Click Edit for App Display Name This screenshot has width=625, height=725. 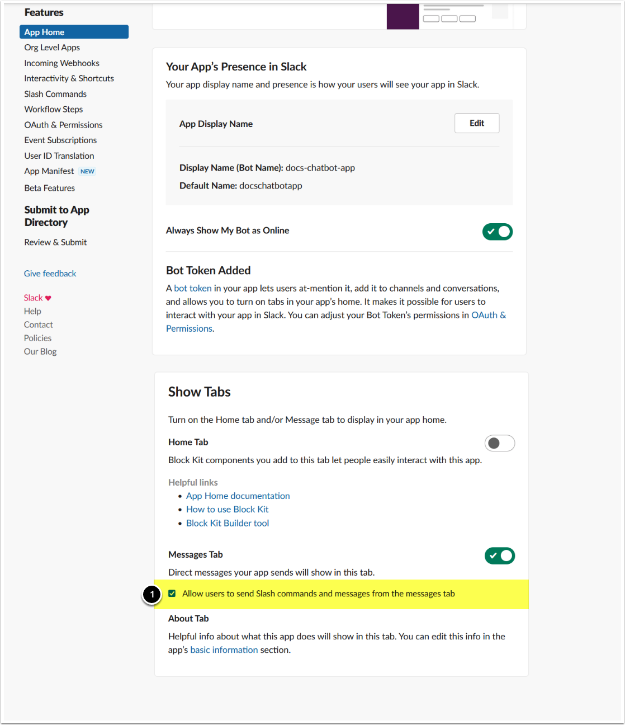477,123
